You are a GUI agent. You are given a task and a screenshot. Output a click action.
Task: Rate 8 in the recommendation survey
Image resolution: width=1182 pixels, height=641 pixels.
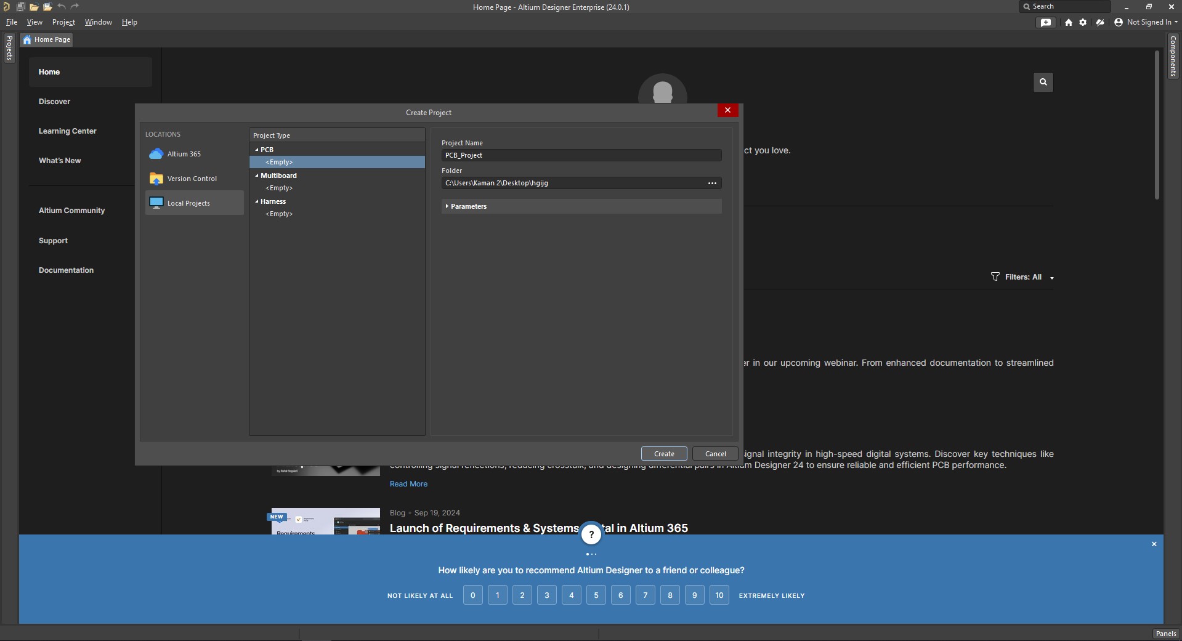pos(670,595)
